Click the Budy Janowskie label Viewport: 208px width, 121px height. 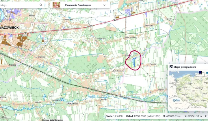131,37
